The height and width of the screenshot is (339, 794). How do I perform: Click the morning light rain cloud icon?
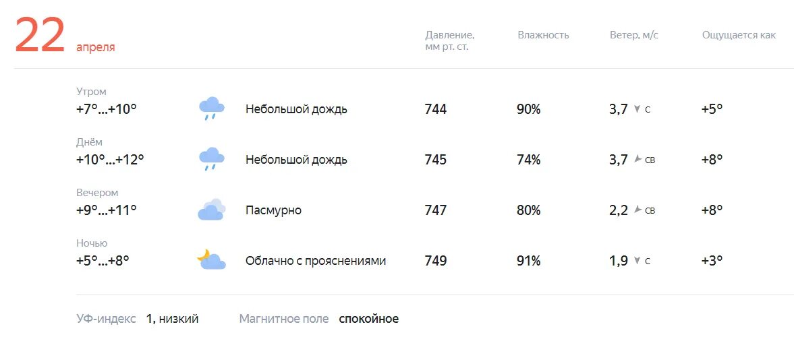(212, 109)
